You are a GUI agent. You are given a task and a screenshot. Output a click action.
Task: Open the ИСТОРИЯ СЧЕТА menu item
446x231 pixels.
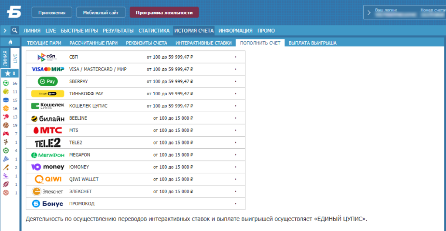pyautogui.click(x=194, y=31)
